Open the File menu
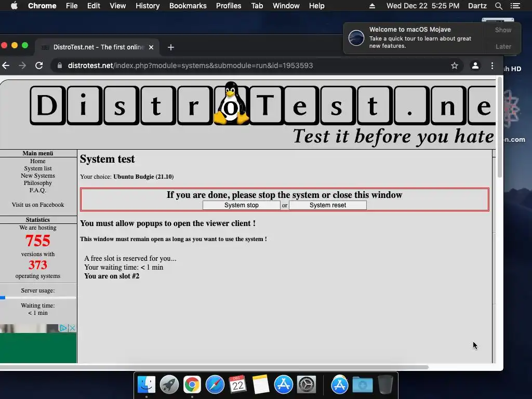The image size is (532, 399). (x=72, y=6)
